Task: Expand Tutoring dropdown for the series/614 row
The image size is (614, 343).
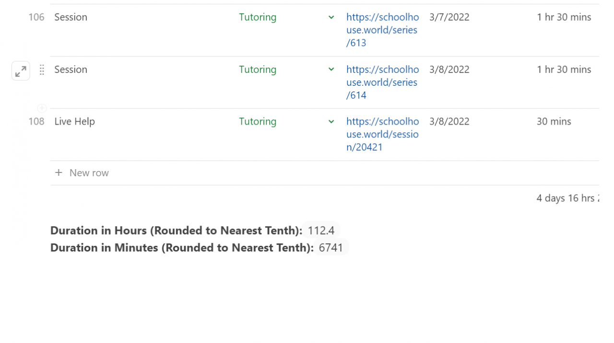Action: [331, 69]
